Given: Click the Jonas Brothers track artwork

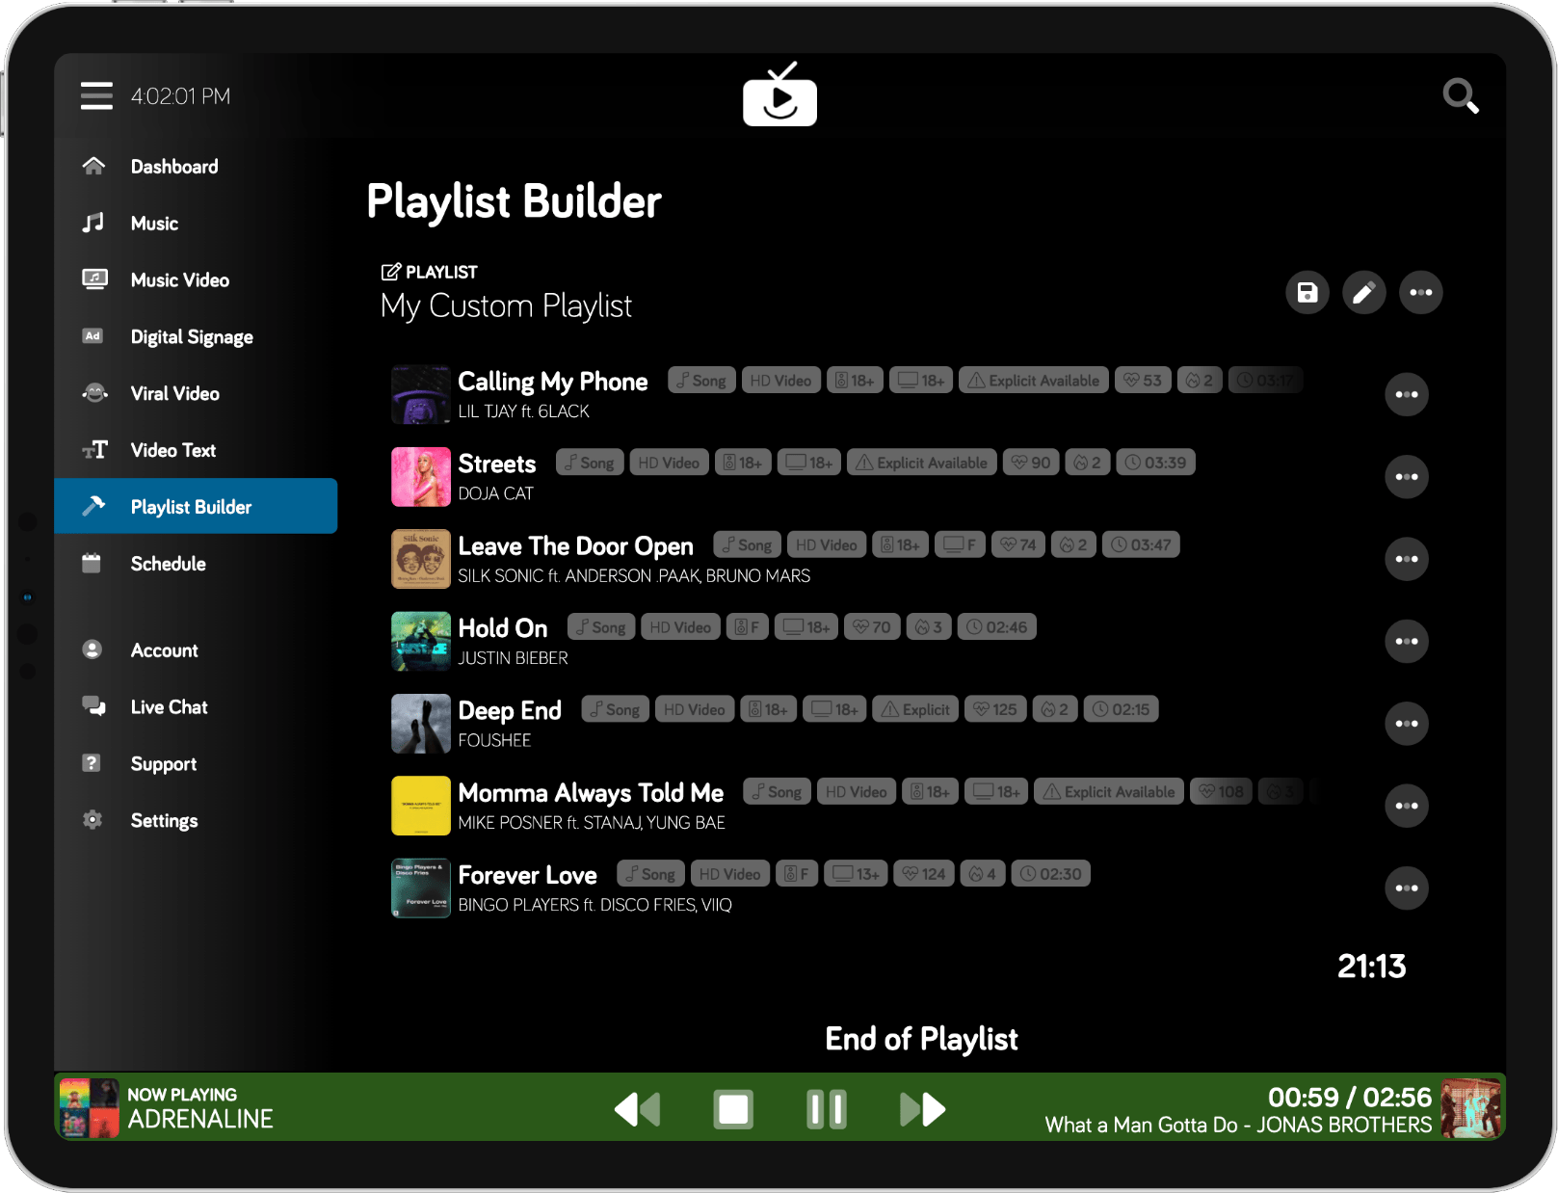Looking at the screenshot, I should pyautogui.click(x=1471, y=1108).
